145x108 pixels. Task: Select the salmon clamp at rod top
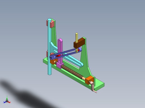(x=52, y=24)
